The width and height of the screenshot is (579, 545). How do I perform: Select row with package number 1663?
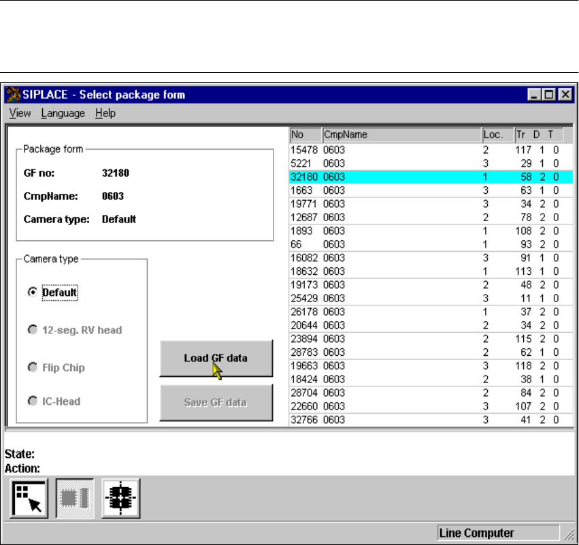click(431, 190)
